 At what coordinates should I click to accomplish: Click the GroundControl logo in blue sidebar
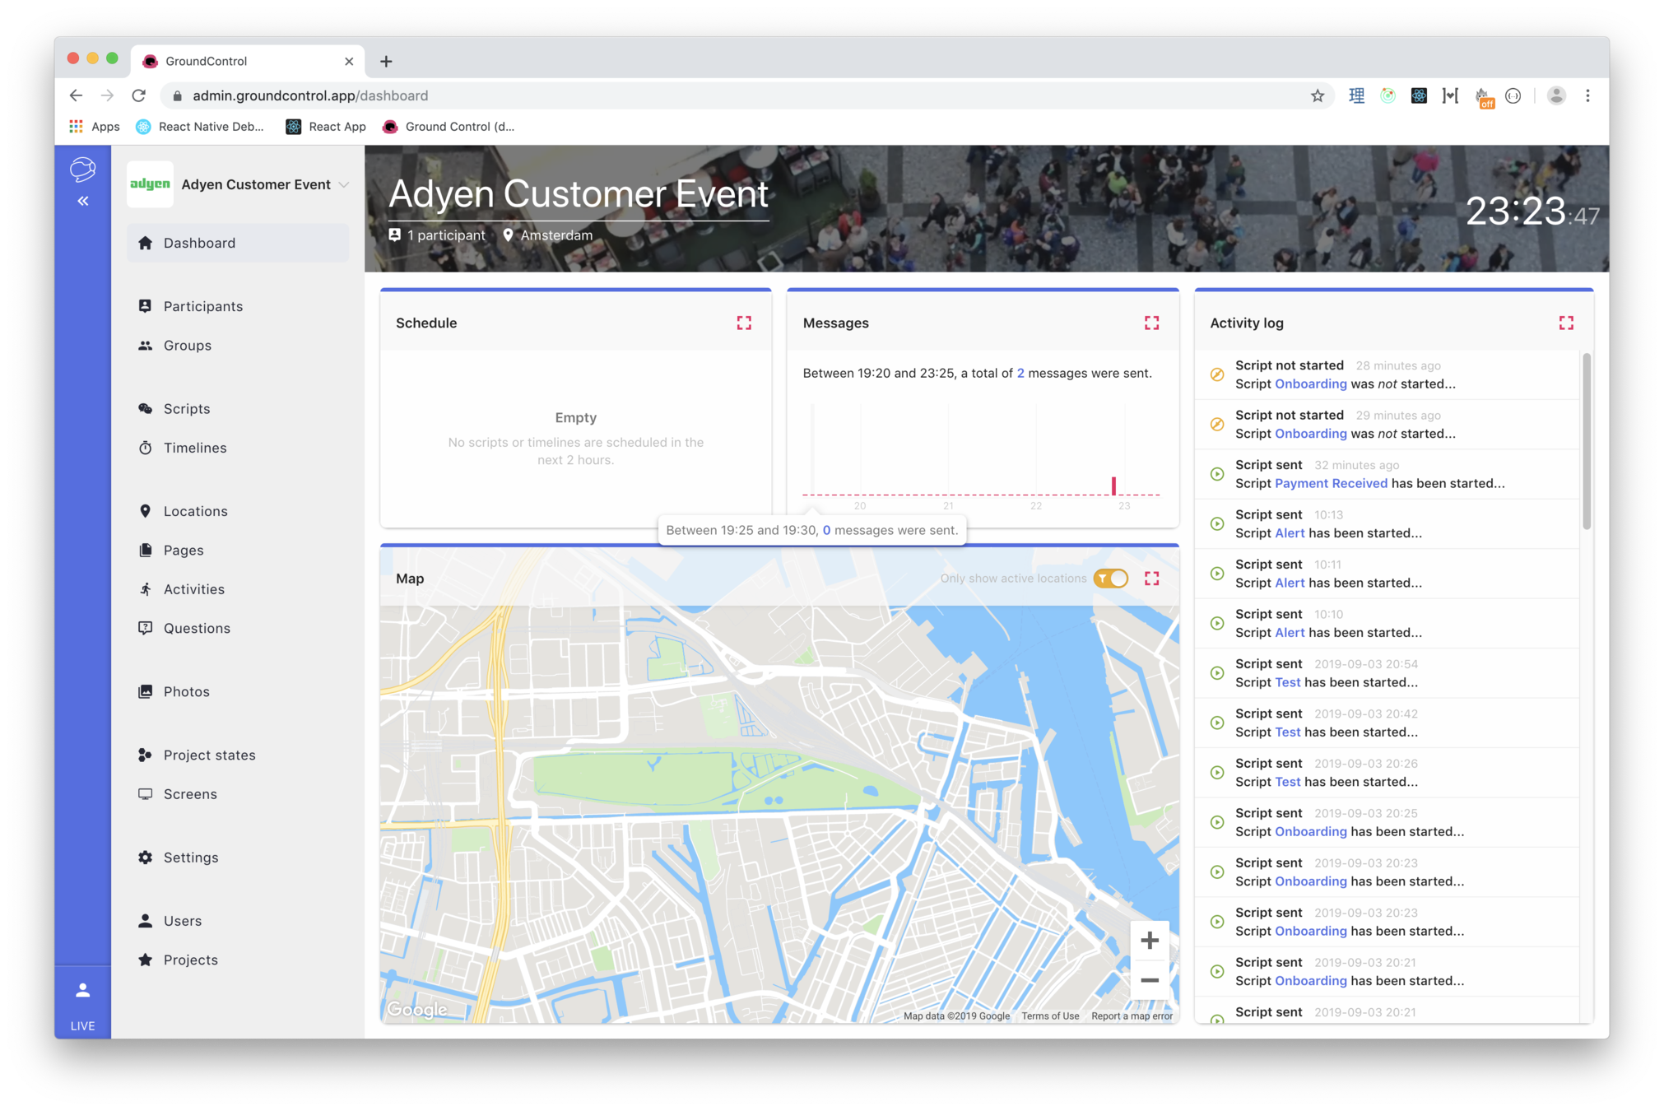tap(82, 169)
